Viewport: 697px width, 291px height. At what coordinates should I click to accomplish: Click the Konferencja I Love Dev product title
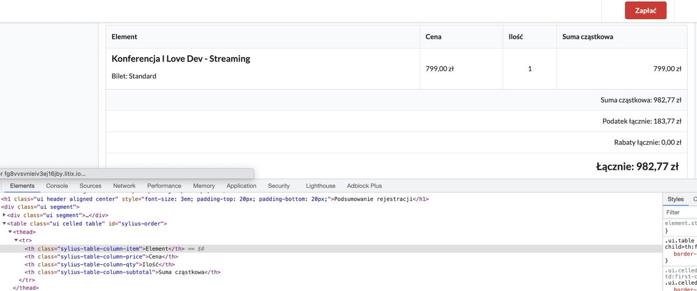(181, 59)
